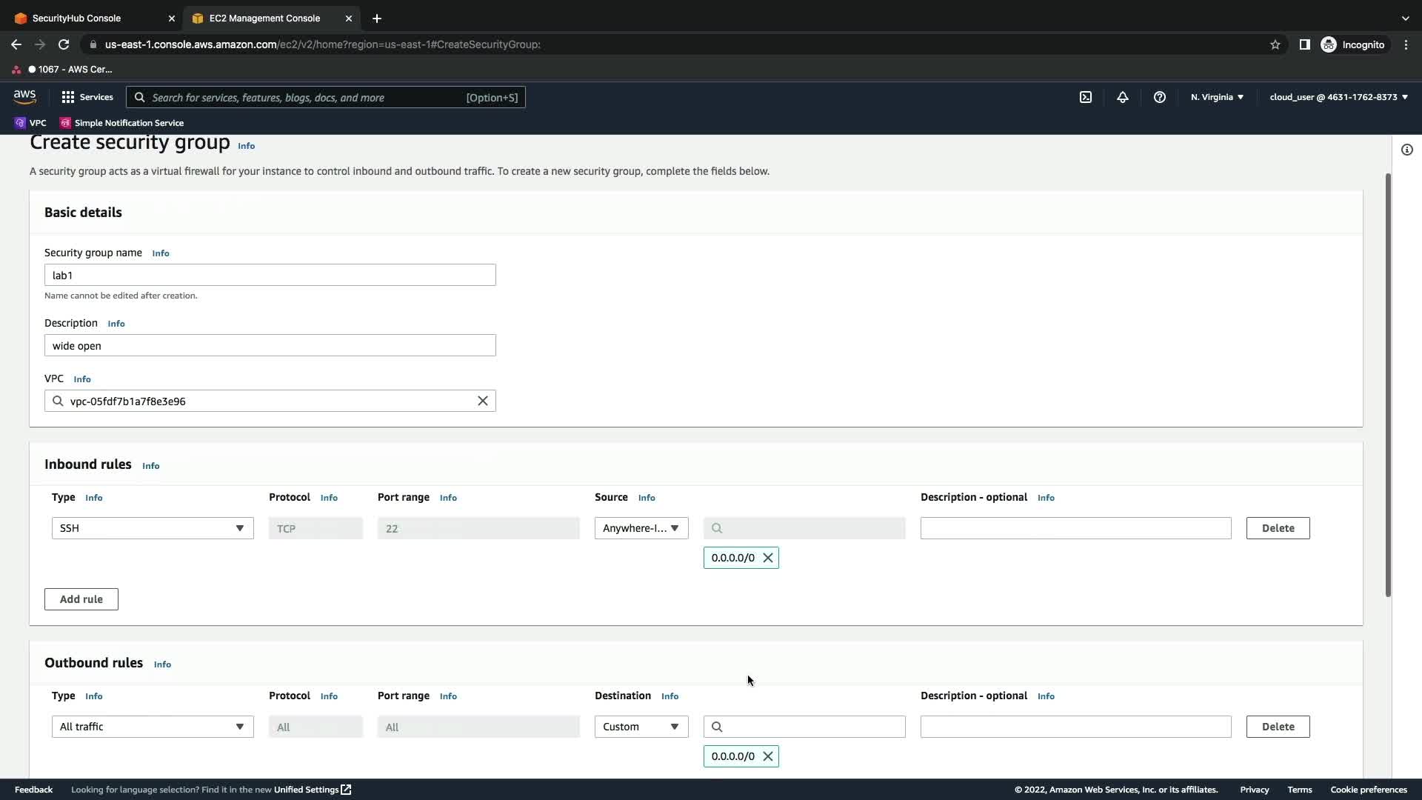The width and height of the screenshot is (1422, 800).
Task: Click the support help question icon
Action: tap(1160, 97)
